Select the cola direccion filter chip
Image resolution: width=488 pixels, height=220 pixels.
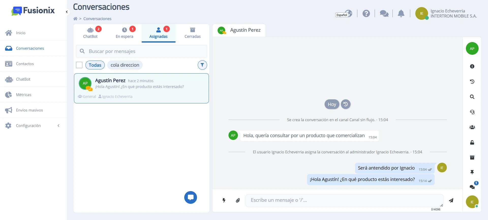pyautogui.click(x=125, y=65)
